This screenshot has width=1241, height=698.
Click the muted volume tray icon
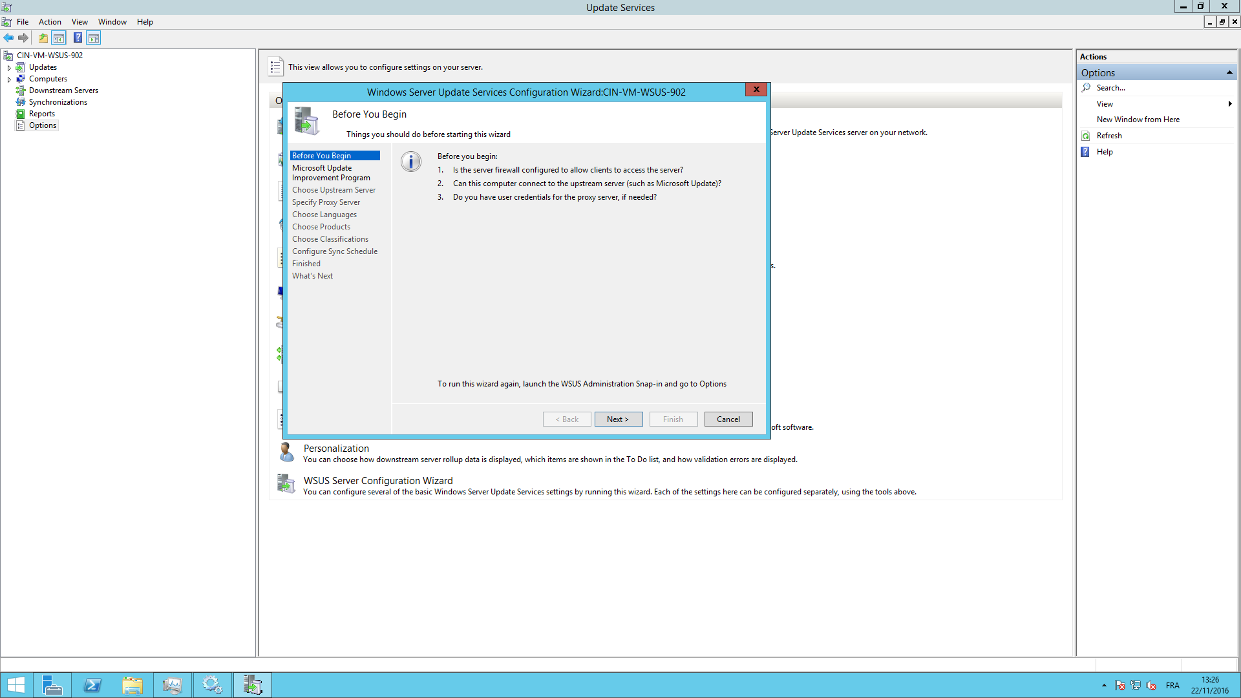pos(1151,686)
